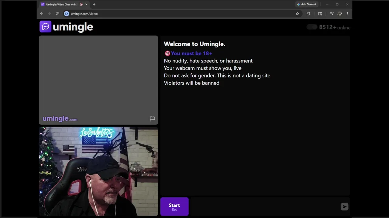Open the browser extensions puzzle icon
This screenshot has width=389, height=218.
coord(308,14)
